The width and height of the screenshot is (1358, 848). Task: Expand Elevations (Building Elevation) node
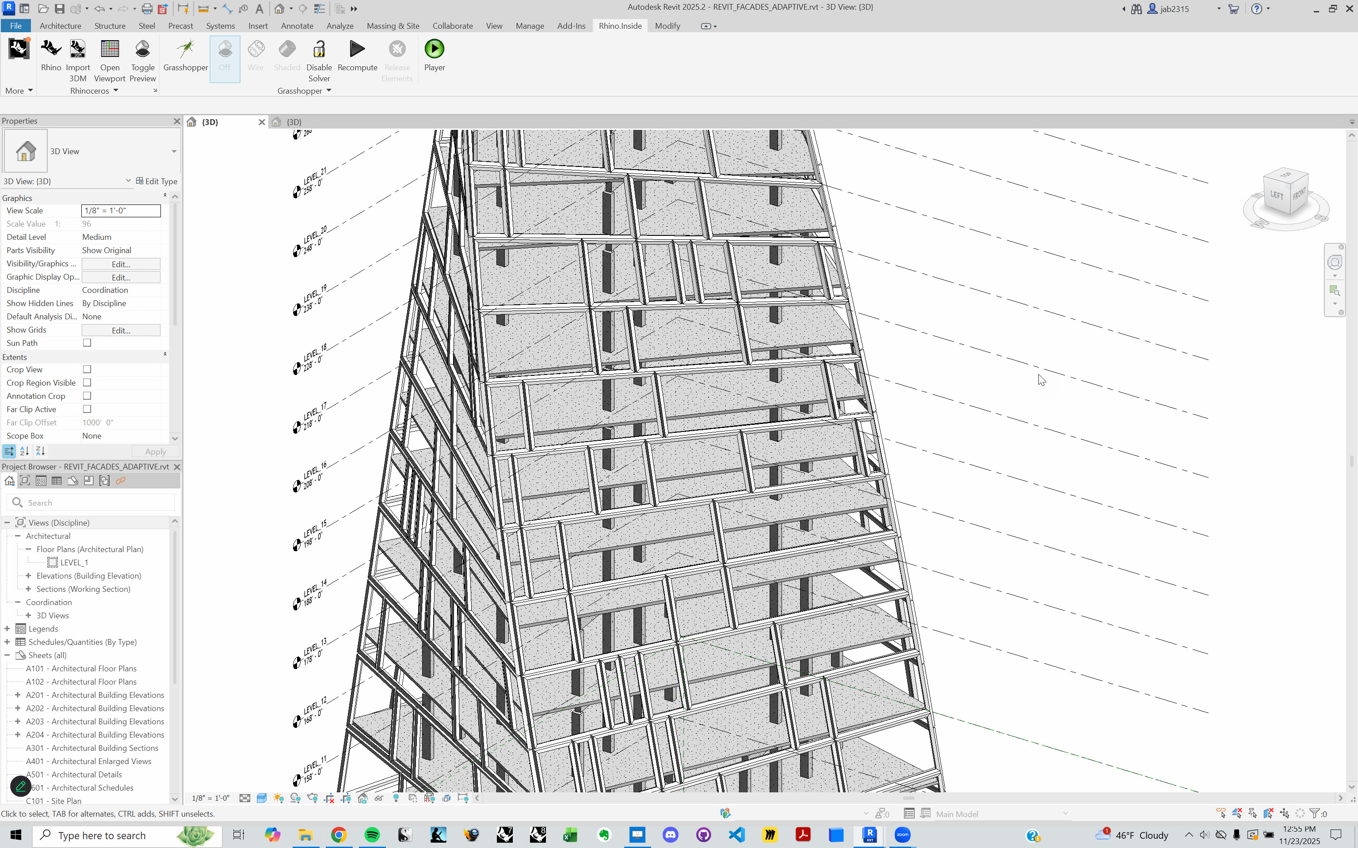click(x=29, y=575)
